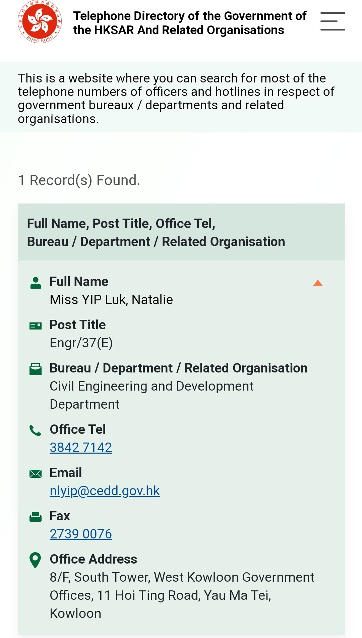
Task: Open the hamburger menu
Action: tap(333, 21)
